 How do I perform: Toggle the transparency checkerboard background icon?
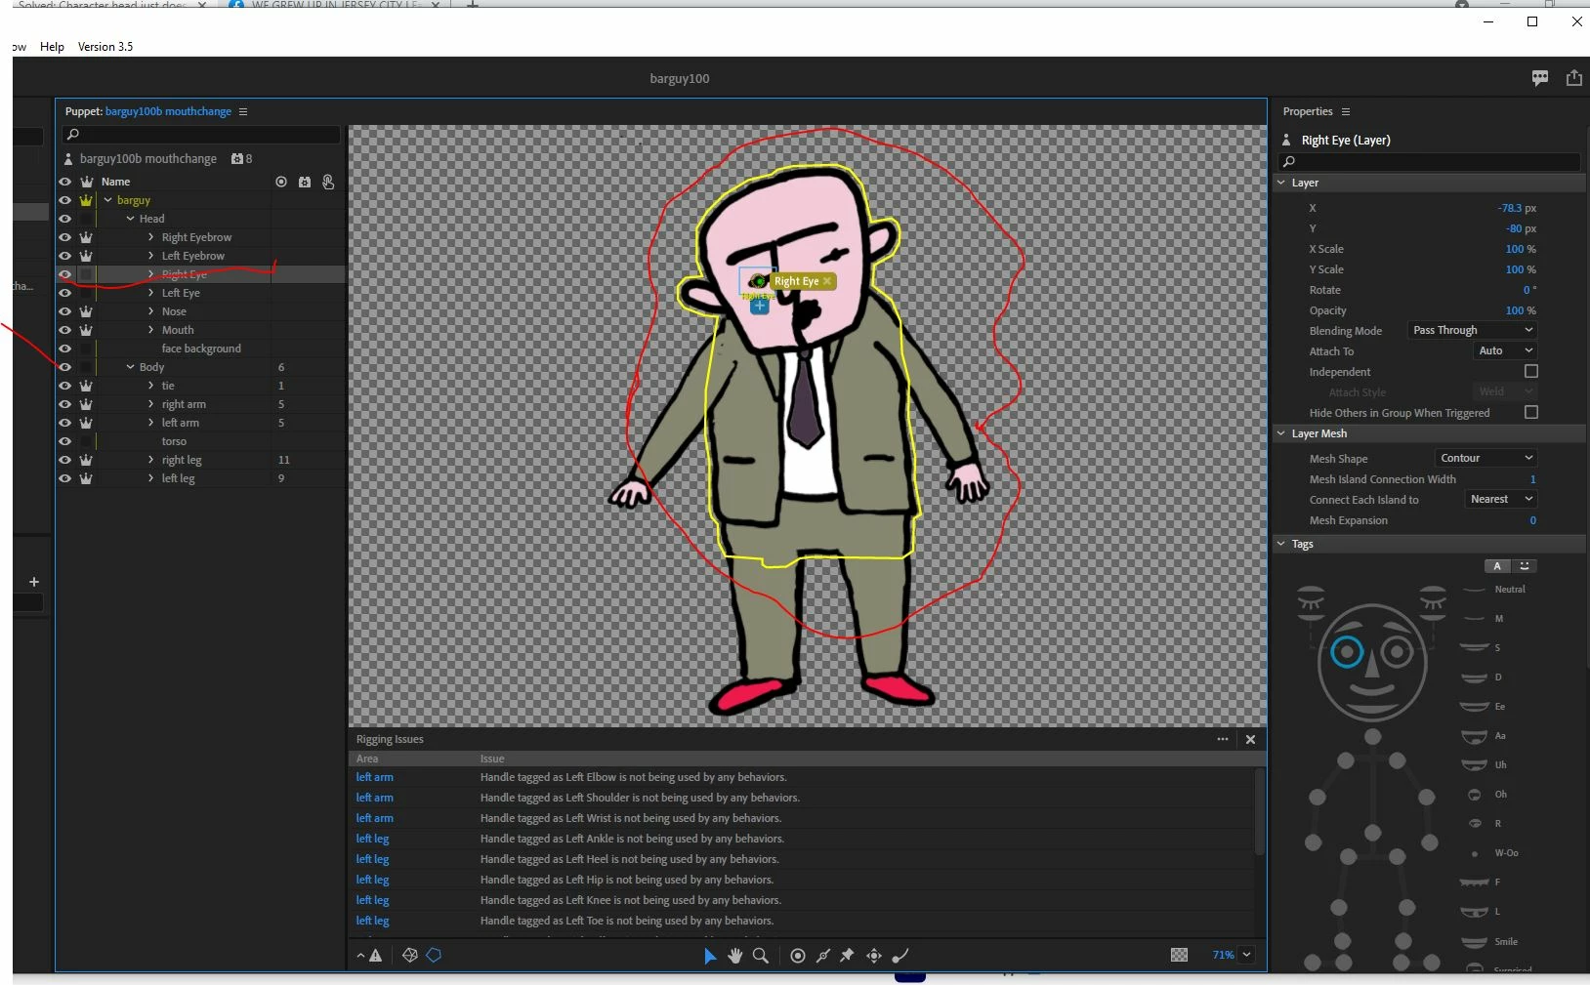coord(1179,955)
